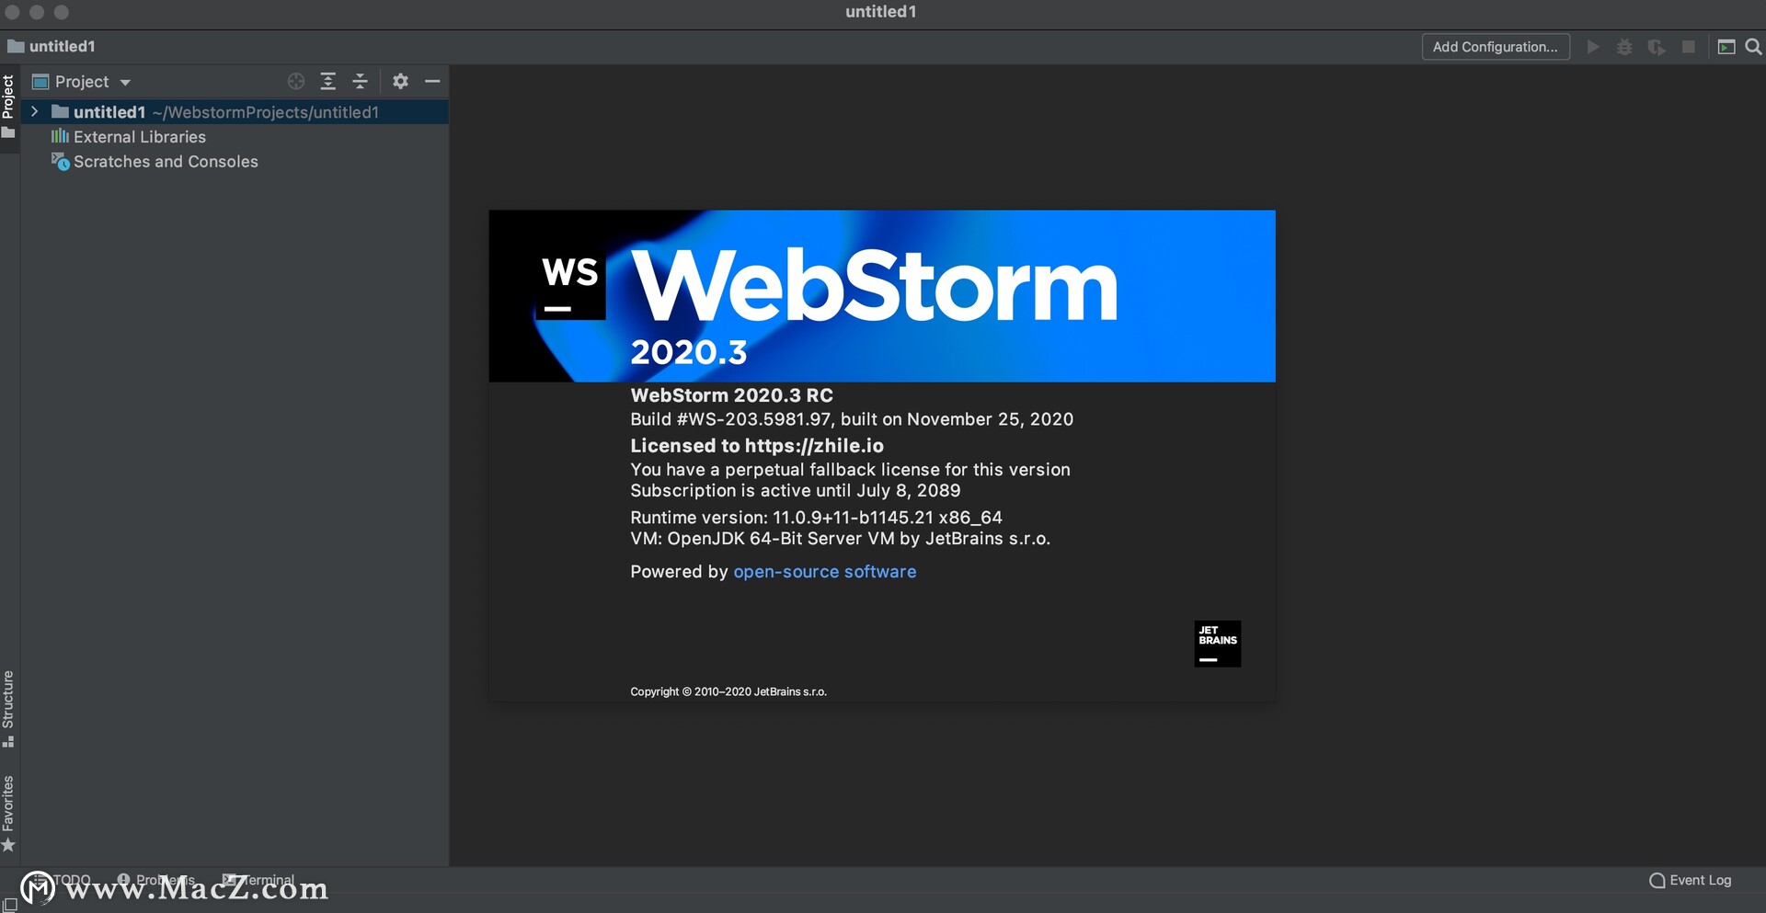Click the project window layout icon near search
This screenshot has height=913, width=1766.
pos(1726,47)
